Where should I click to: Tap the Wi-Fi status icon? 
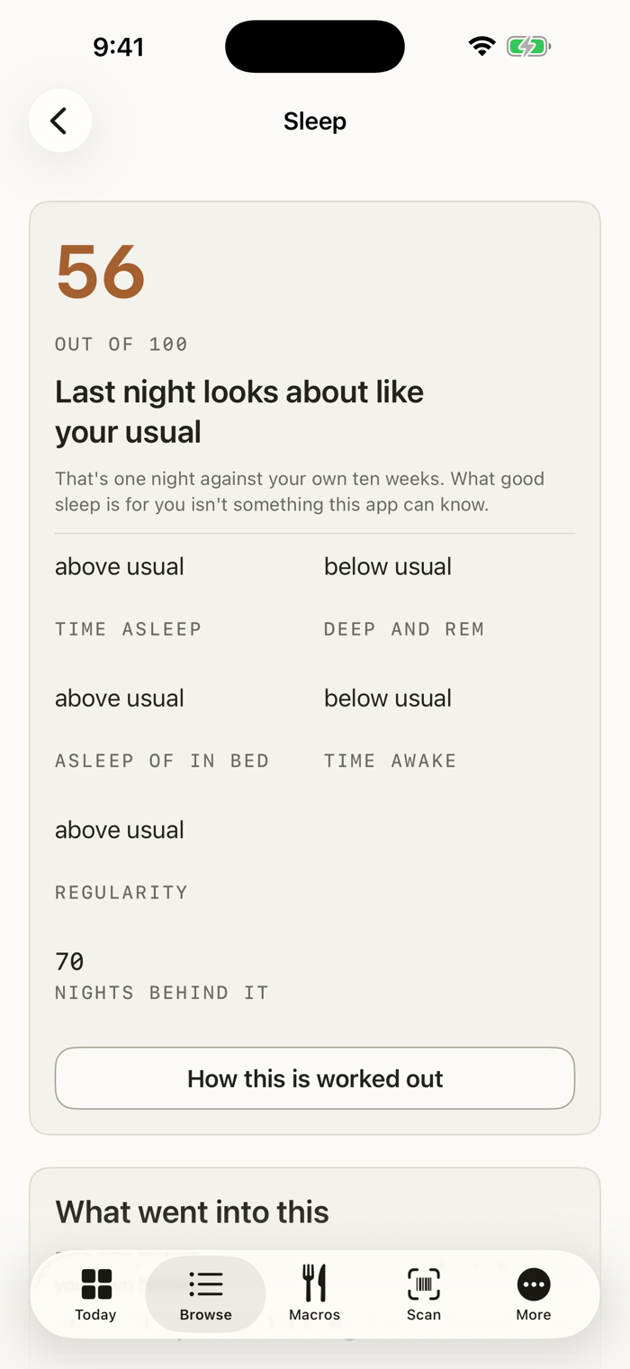coord(482,47)
